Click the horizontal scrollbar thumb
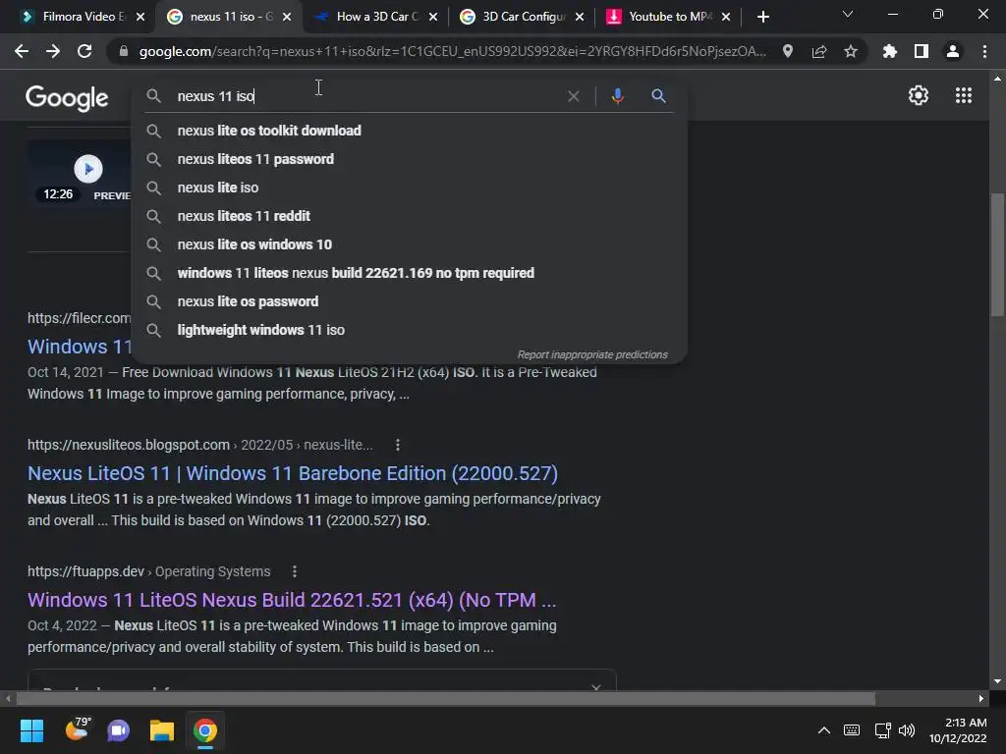 [446, 698]
